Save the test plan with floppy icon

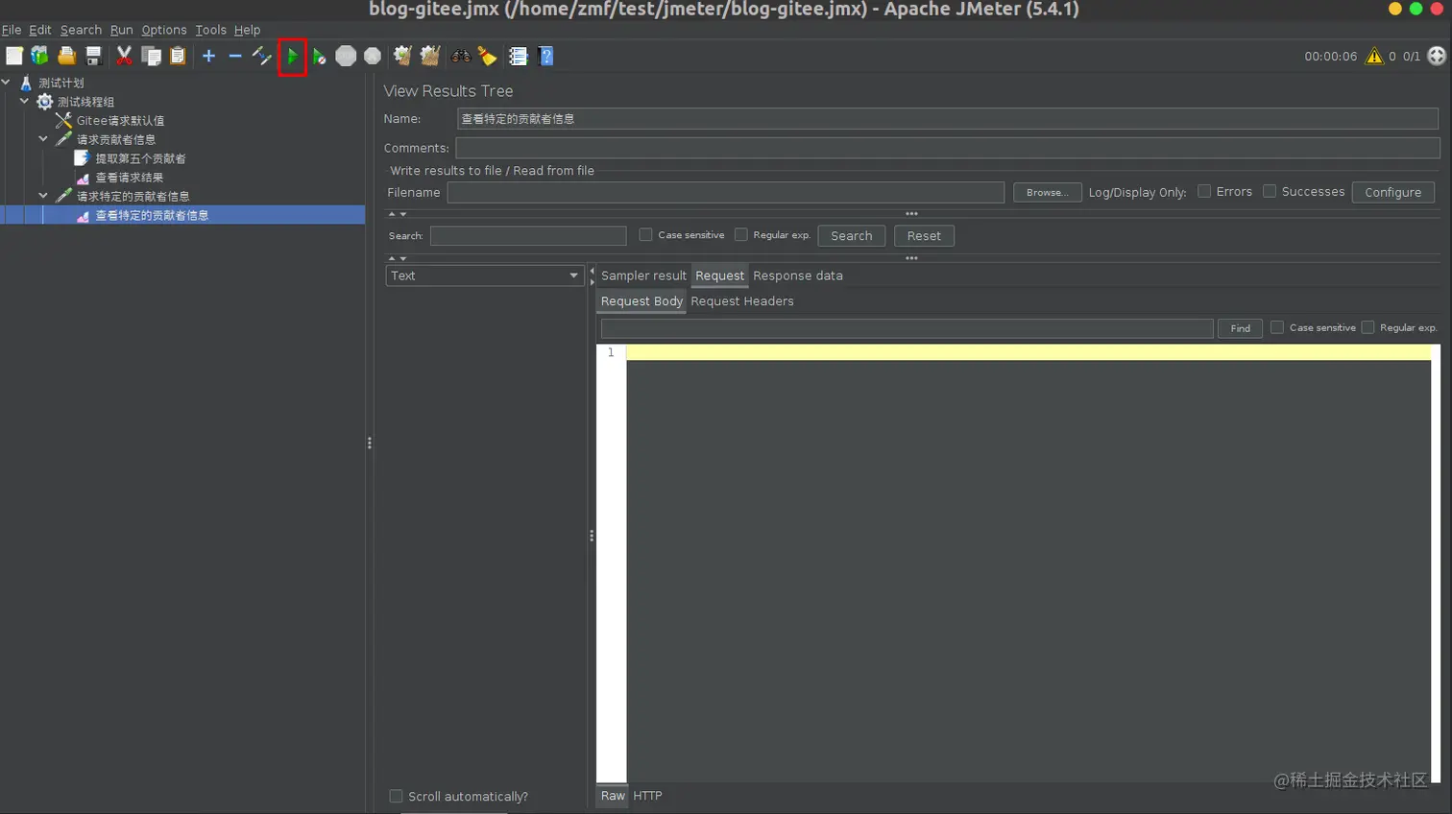(x=93, y=57)
